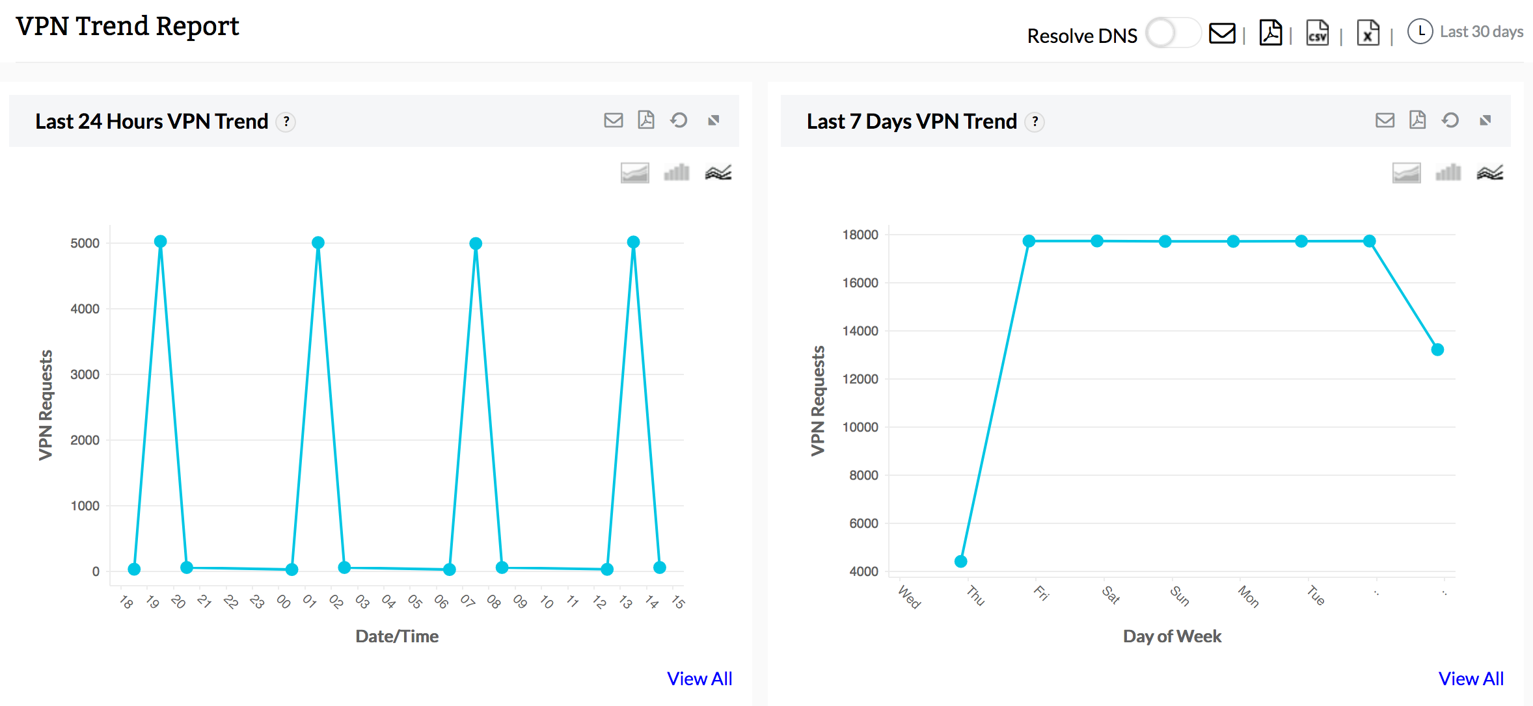
Task: Expand the Last 7 Days widget
Action: 1486,120
